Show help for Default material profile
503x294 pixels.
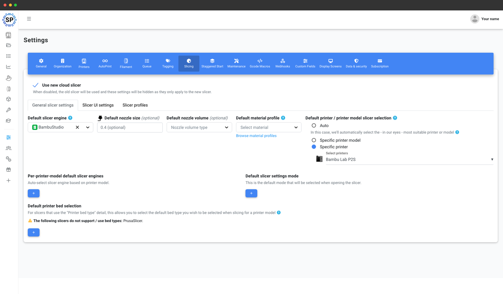tap(283, 118)
